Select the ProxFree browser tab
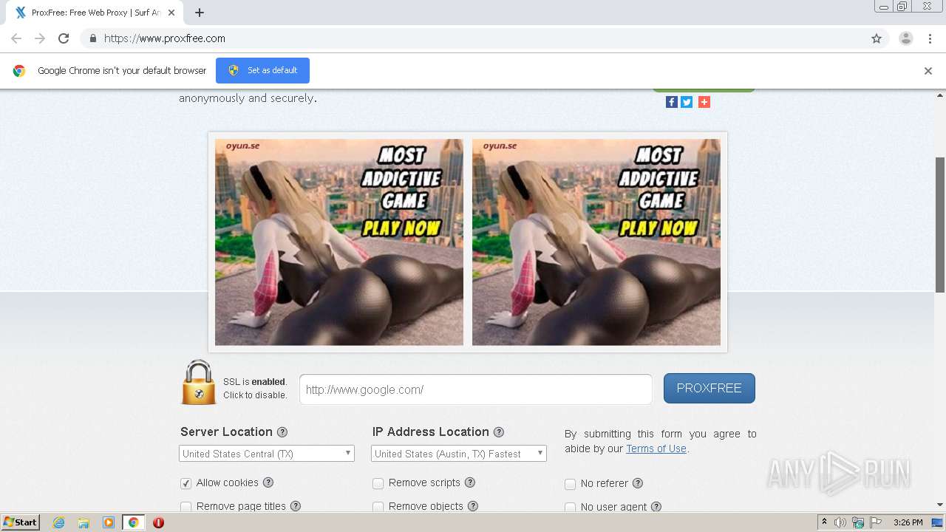The width and height of the screenshot is (946, 532). [96, 13]
